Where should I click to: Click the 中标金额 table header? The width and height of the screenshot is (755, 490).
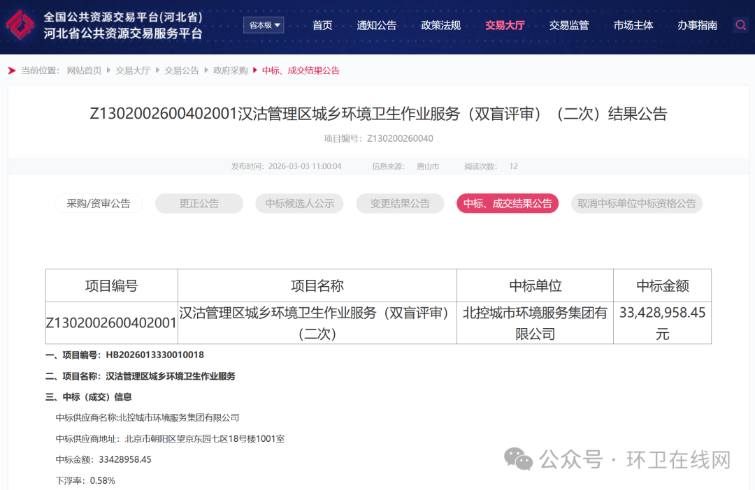(663, 285)
